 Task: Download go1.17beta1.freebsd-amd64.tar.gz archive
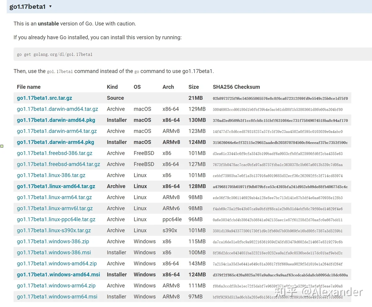pyautogui.click(x=58, y=164)
